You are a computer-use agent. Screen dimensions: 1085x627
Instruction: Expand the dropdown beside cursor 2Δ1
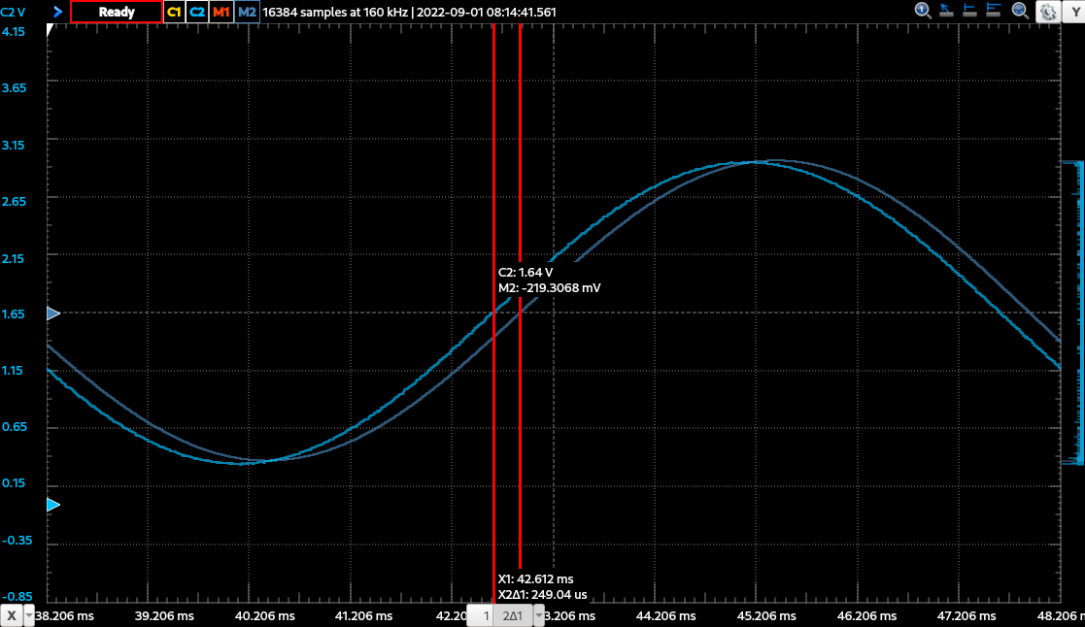pyautogui.click(x=536, y=616)
